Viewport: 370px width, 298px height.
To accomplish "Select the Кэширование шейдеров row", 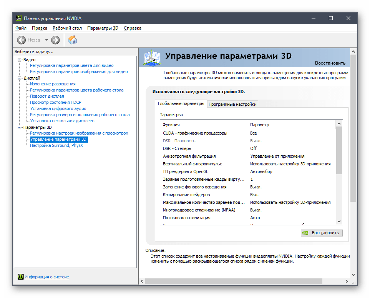I will point(248,195).
